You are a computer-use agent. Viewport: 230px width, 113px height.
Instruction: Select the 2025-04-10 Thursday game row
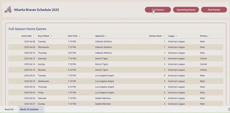[116, 53]
